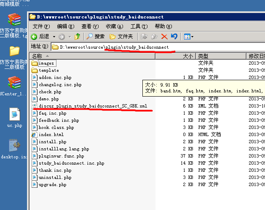The height and width of the screenshot is (210, 265).
Task: Sort by the 类型 column header
Action: (221, 56)
